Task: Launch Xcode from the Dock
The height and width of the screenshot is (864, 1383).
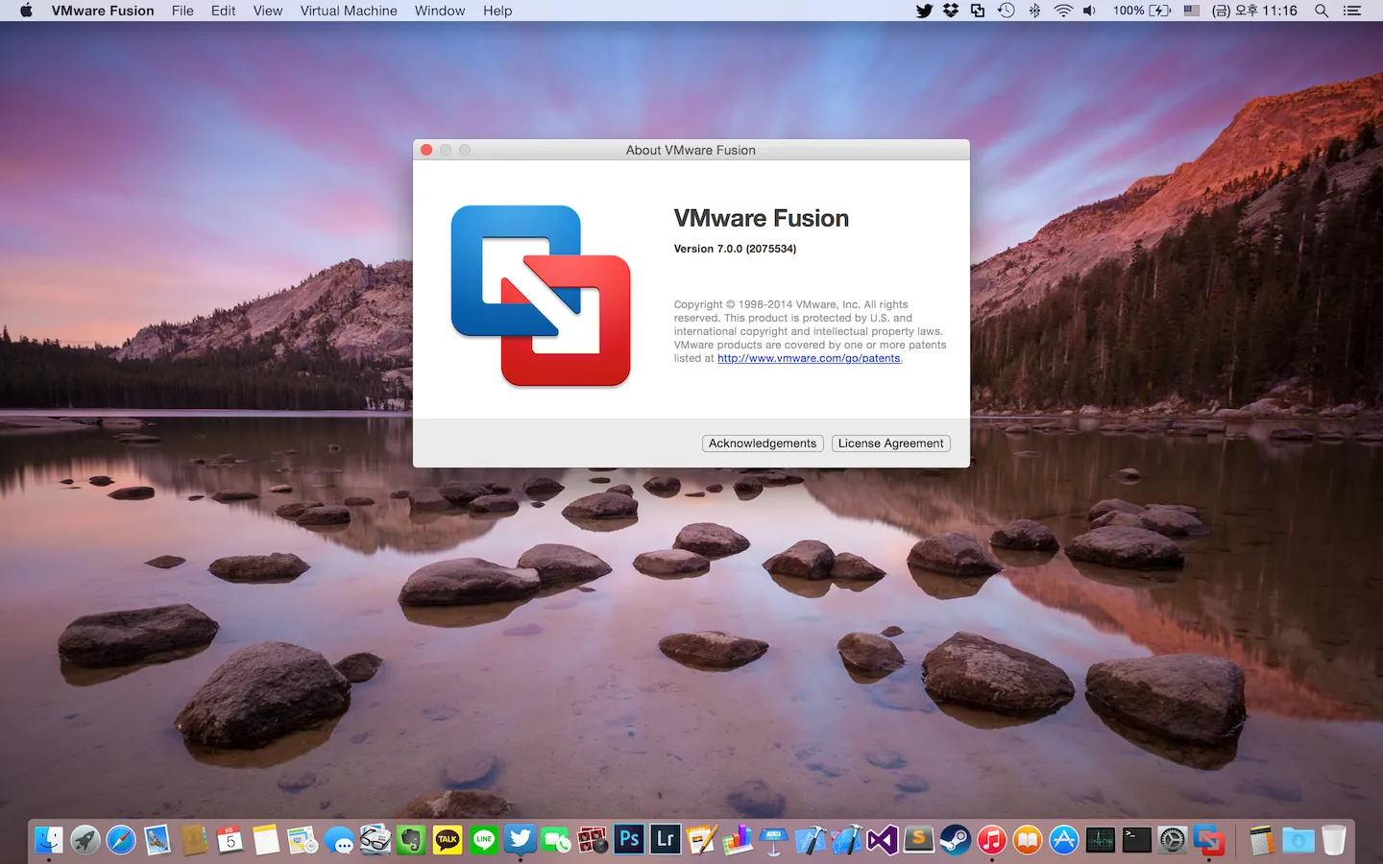Action: [812, 839]
